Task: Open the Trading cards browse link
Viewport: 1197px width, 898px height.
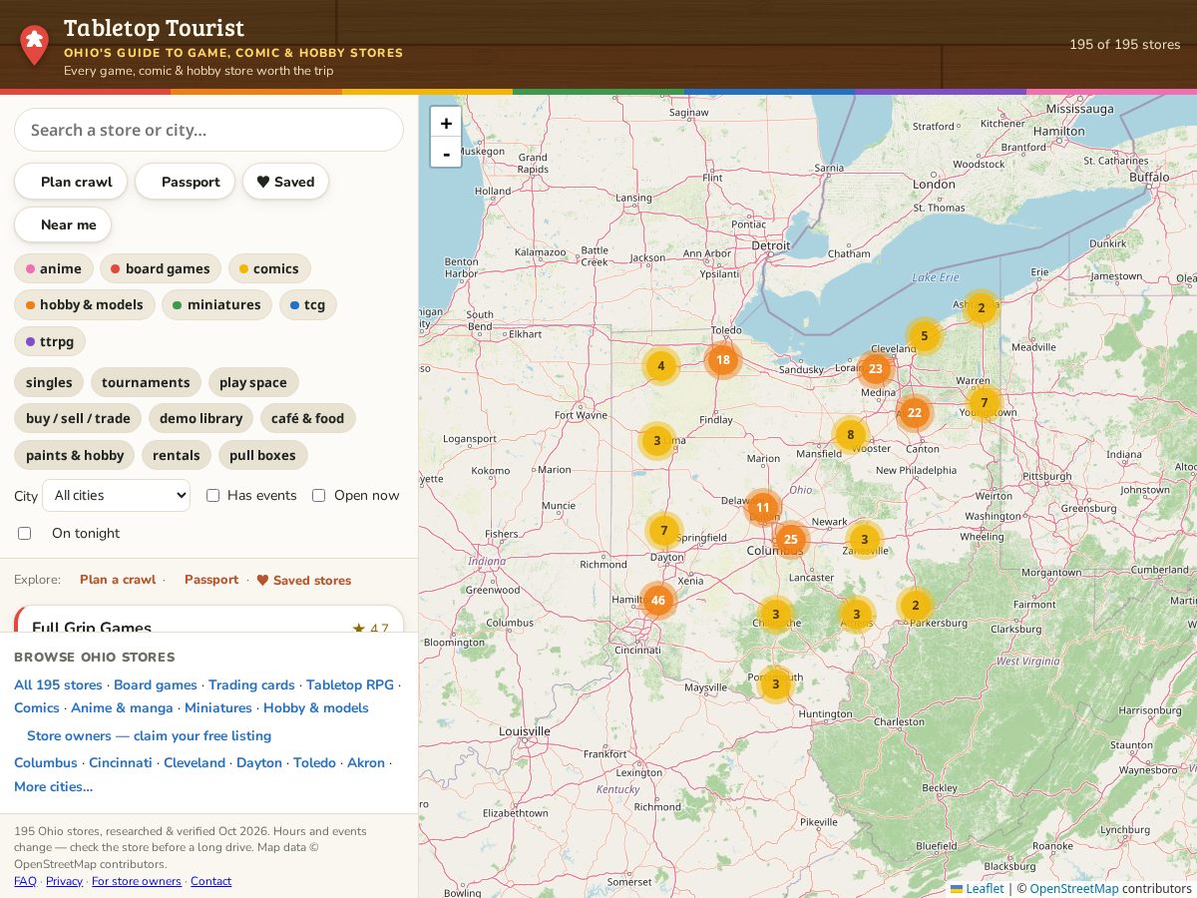Action: pos(251,685)
